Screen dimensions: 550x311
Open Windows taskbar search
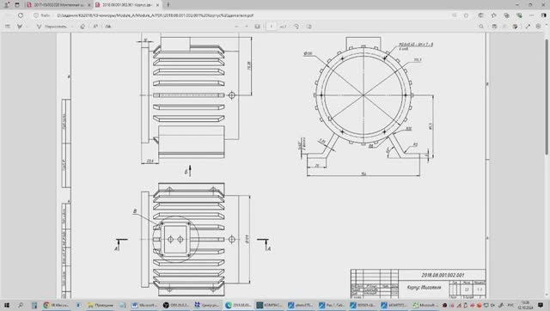coord(21,305)
